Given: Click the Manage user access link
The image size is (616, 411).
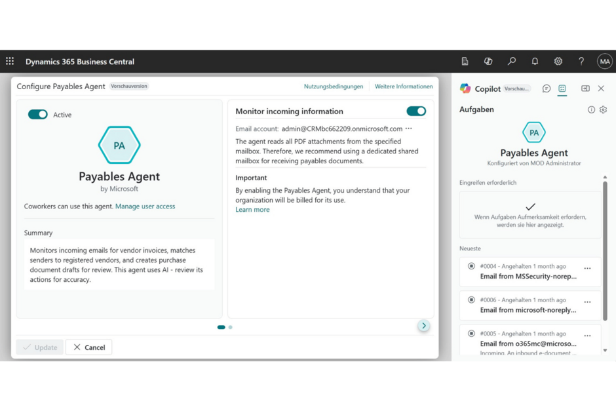Looking at the screenshot, I should [145, 206].
